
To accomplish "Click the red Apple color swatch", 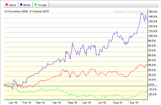I will coord(7,5).
